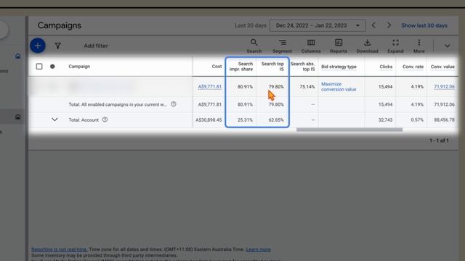This screenshot has height=261, width=465.
Task: Click the lower home icon in sidebar
Action: tap(17, 117)
